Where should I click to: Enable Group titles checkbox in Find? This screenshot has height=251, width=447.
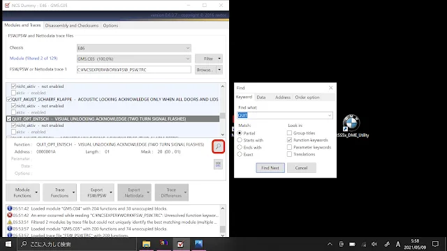tap(289, 133)
